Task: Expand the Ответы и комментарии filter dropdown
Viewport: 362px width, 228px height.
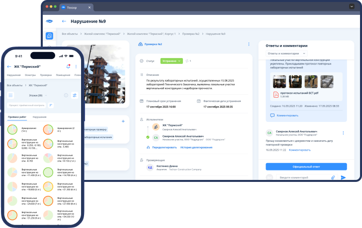Action: (286, 54)
